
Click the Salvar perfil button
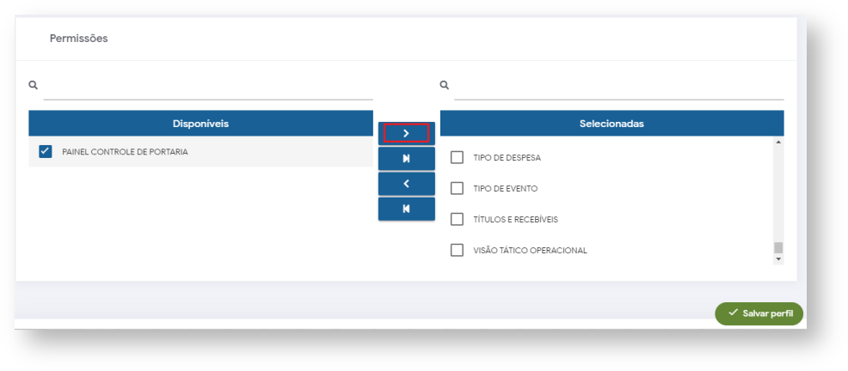[759, 313]
